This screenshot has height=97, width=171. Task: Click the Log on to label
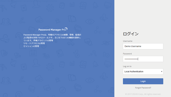tap(127, 66)
